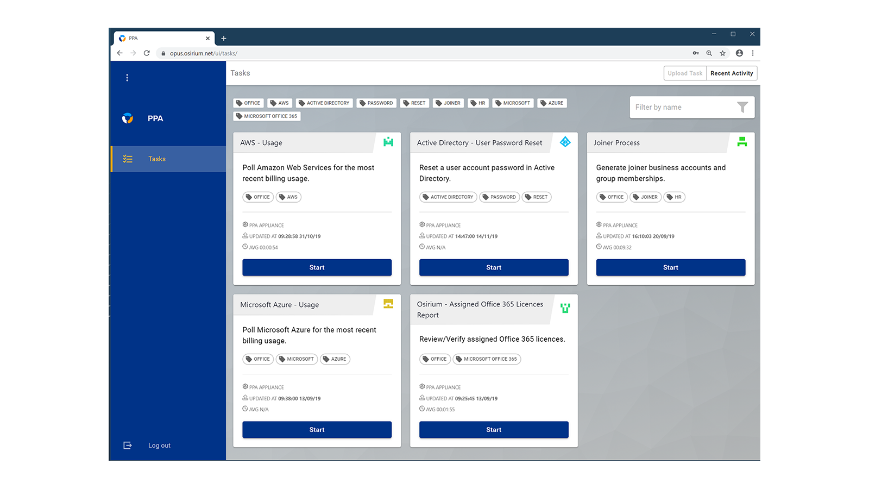Open browser zoom magnifier icon

click(709, 53)
